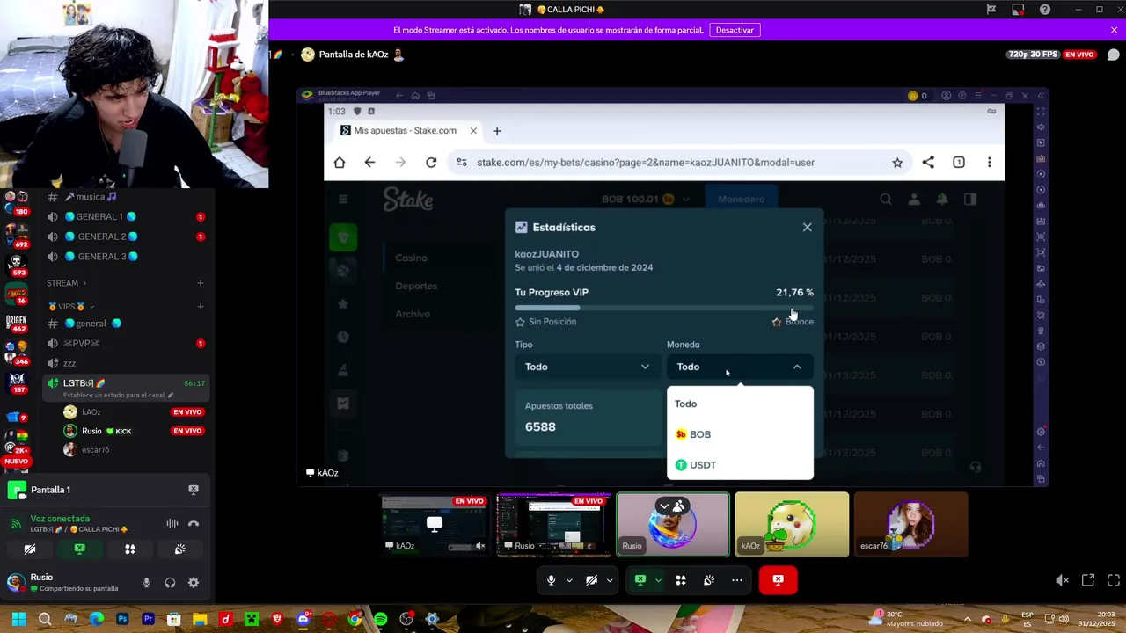Open microphone options chevron in call bar
This screenshot has width=1126, height=633.
coord(569,580)
